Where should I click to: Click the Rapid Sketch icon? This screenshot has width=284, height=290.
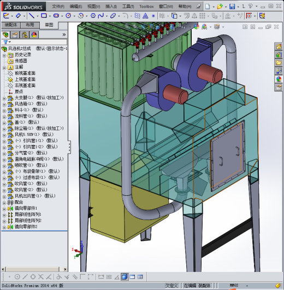(262, 16)
